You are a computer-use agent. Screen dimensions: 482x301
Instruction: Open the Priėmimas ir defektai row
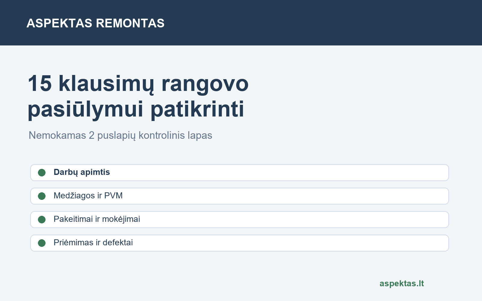(239, 243)
